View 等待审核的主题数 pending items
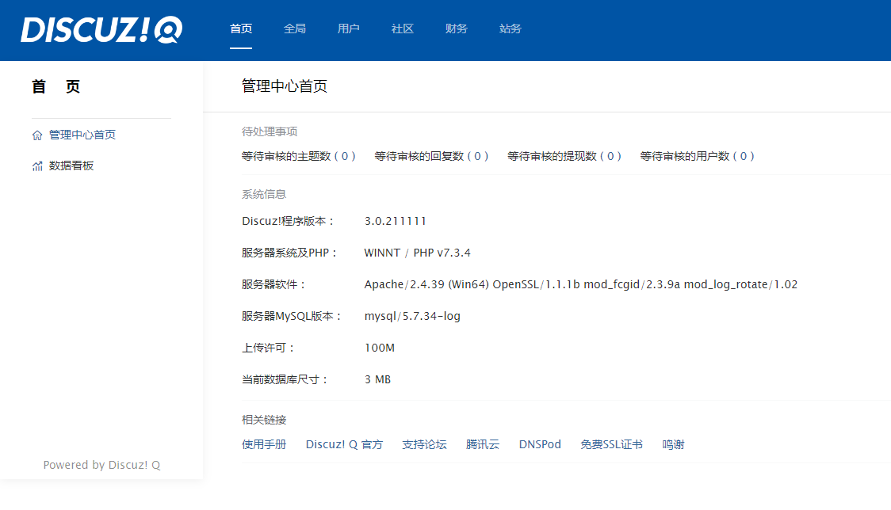This screenshot has width=891, height=510. tap(298, 156)
